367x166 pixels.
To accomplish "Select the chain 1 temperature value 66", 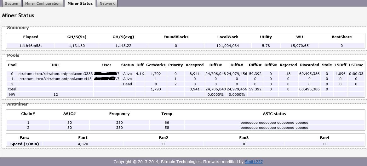I will [x=167, y=123].
